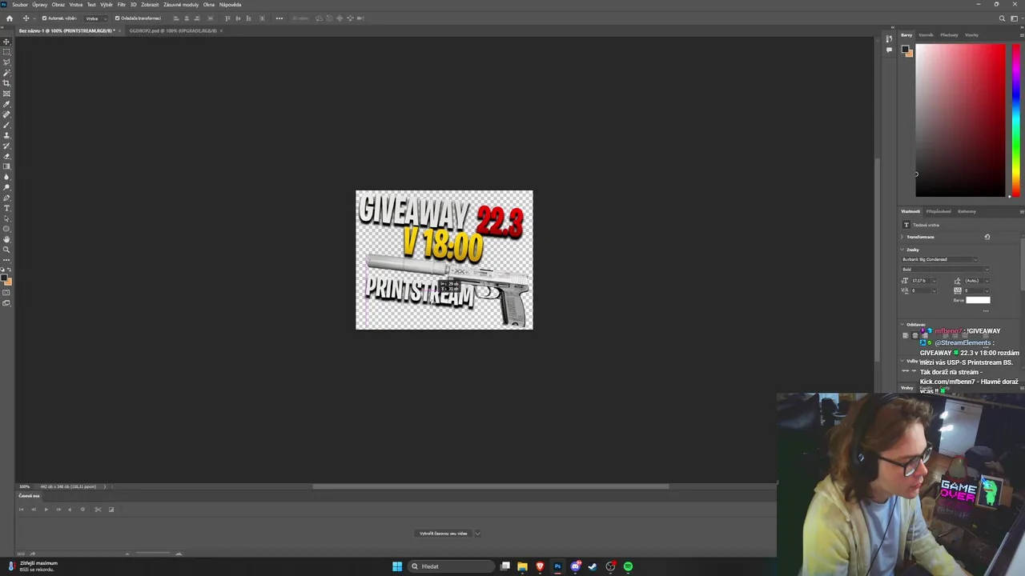1025x576 pixels.
Task: Select the Frame tool
Action: 6,94
